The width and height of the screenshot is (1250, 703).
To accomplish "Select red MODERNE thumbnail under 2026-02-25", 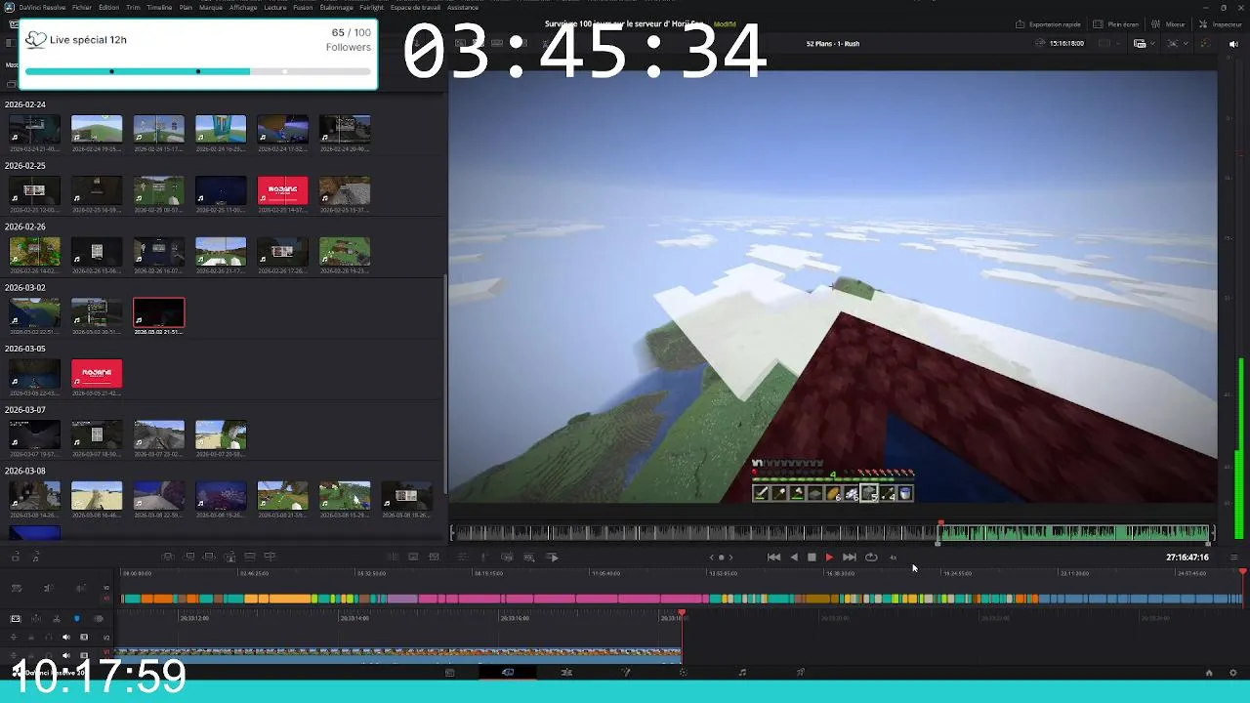I will coord(282,191).
